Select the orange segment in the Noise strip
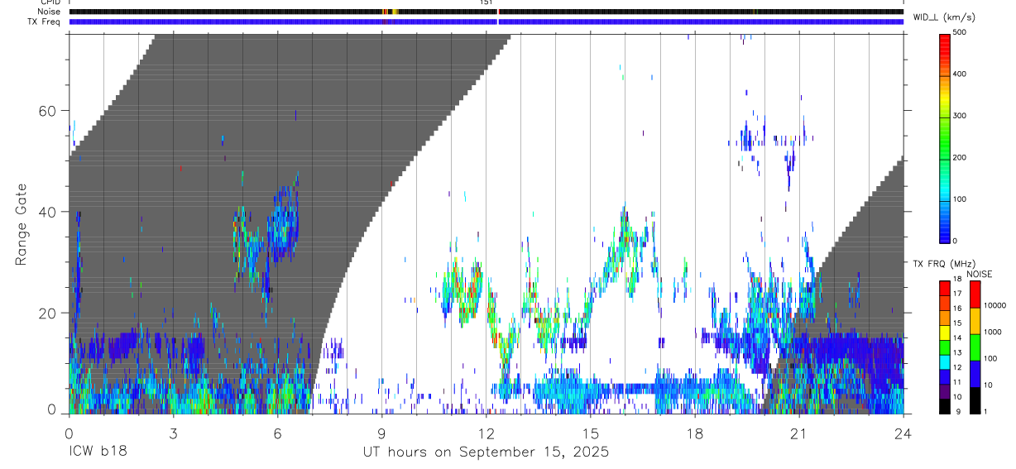The image size is (1016, 469). coord(386,12)
